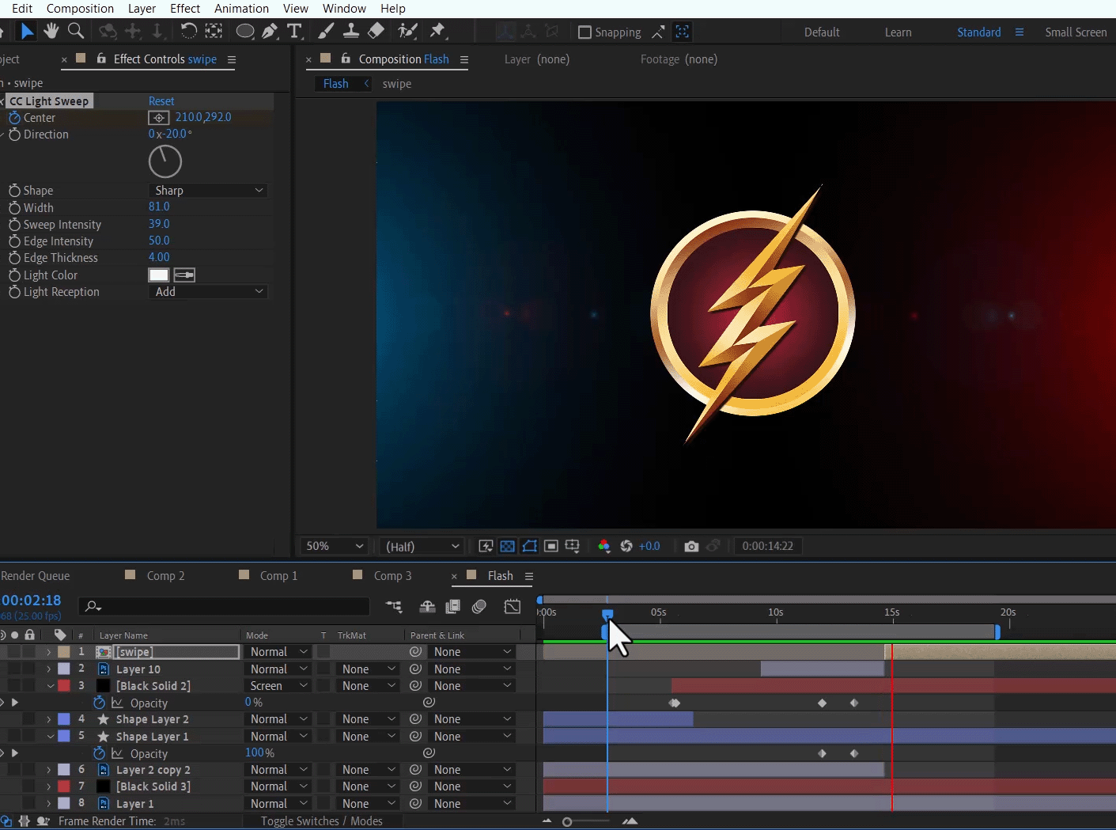This screenshot has height=830, width=1116.
Task: Take a snapshot of the composition view
Action: [x=690, y=546]
